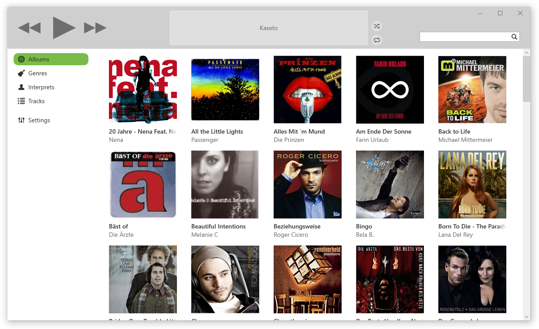539x329 pixels.
Task: Select the All the Little Lights cover
Action: coord(225,90)
